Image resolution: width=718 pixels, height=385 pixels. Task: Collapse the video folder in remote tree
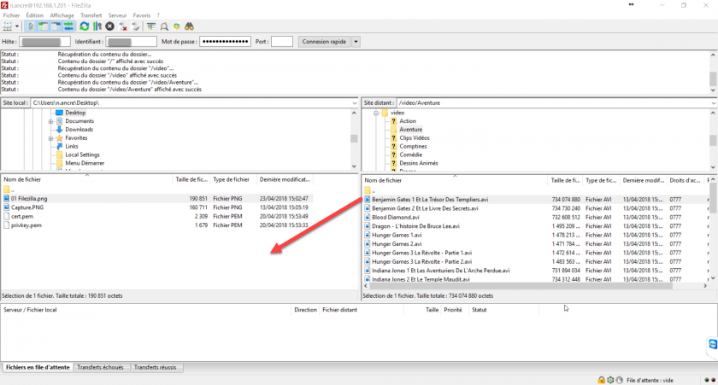coord(376,113)
